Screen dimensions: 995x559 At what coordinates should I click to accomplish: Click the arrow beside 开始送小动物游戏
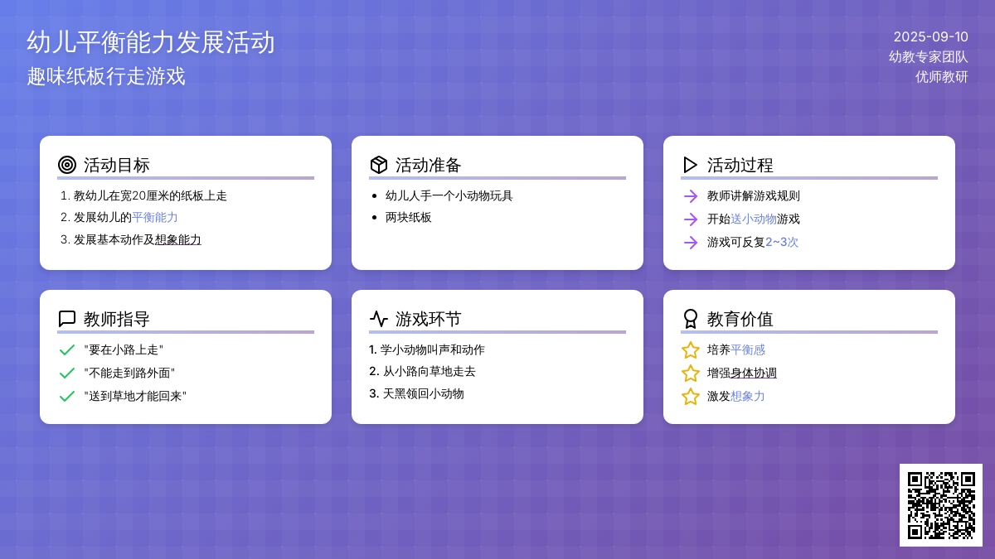691,219
